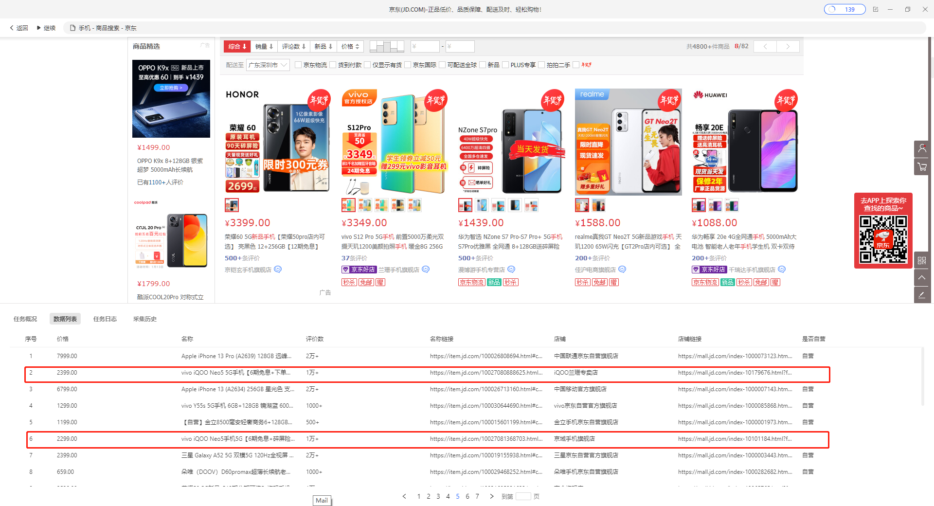
Task: Check the 可配送全球 checkbox
Action: point(442,65)
